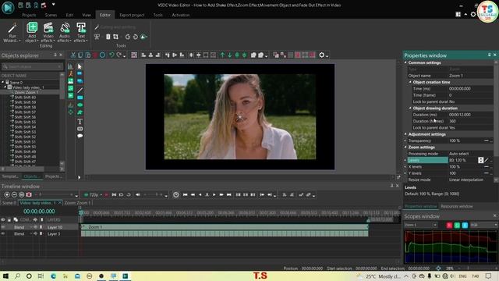Open the Run Wizard tool
Screen dimensions: 499x281
pos(12,32)
